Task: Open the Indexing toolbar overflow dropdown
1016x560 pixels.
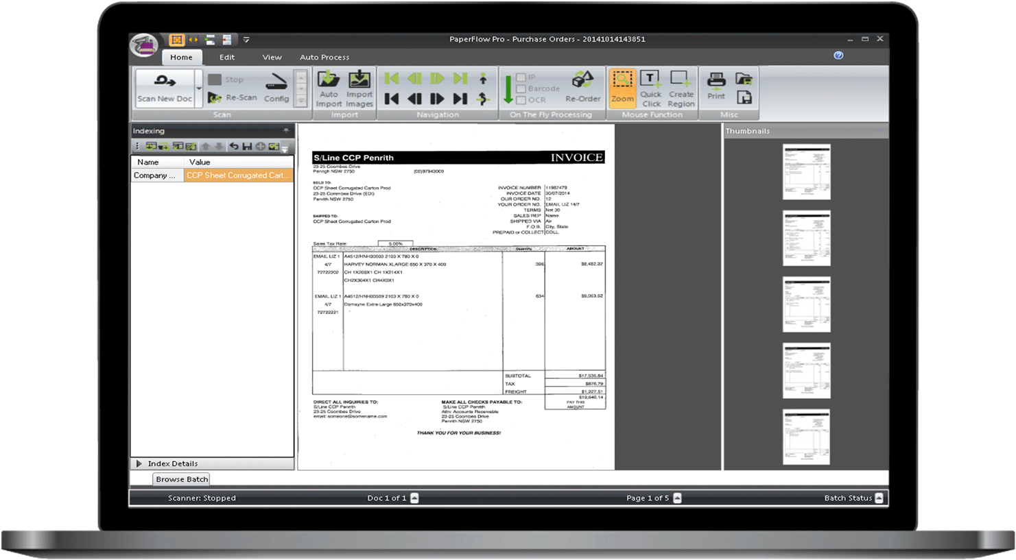Action: point(285,147)
